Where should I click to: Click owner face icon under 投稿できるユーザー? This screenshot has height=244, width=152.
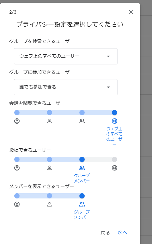coord(17,168)
